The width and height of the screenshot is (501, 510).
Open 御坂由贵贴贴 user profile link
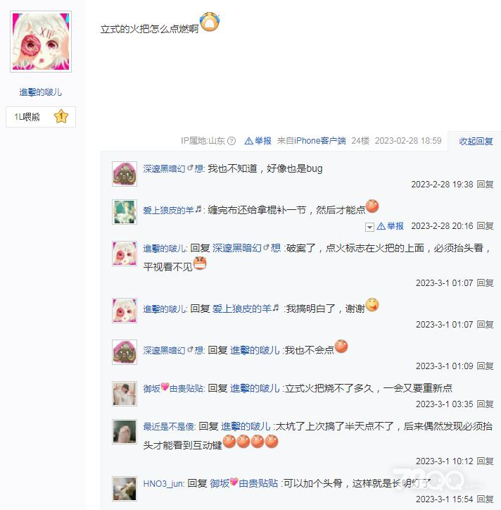[174, 388]
